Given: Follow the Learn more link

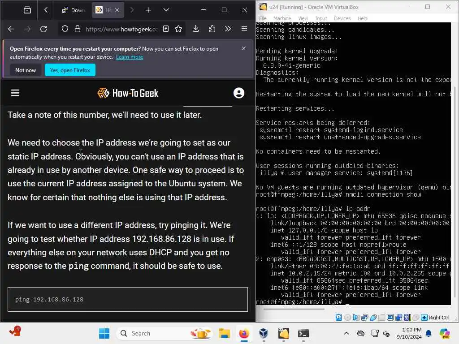Looking at the screenshot, I should click(x=130, y=57).
